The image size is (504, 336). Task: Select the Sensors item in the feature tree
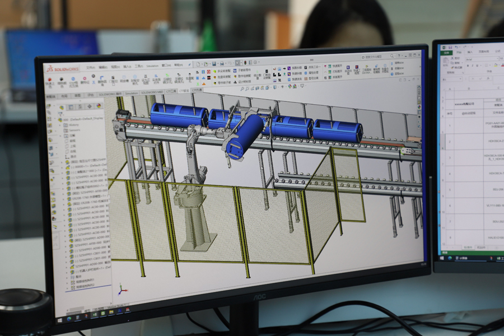coord(73,130)
